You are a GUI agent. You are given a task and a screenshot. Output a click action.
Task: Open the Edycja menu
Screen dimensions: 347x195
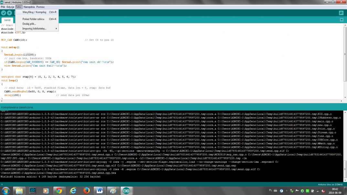pyautogui.click(x=10, y=7)
